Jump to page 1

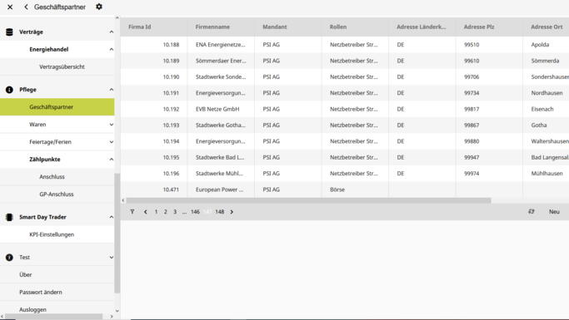click(x=156, y=212)
